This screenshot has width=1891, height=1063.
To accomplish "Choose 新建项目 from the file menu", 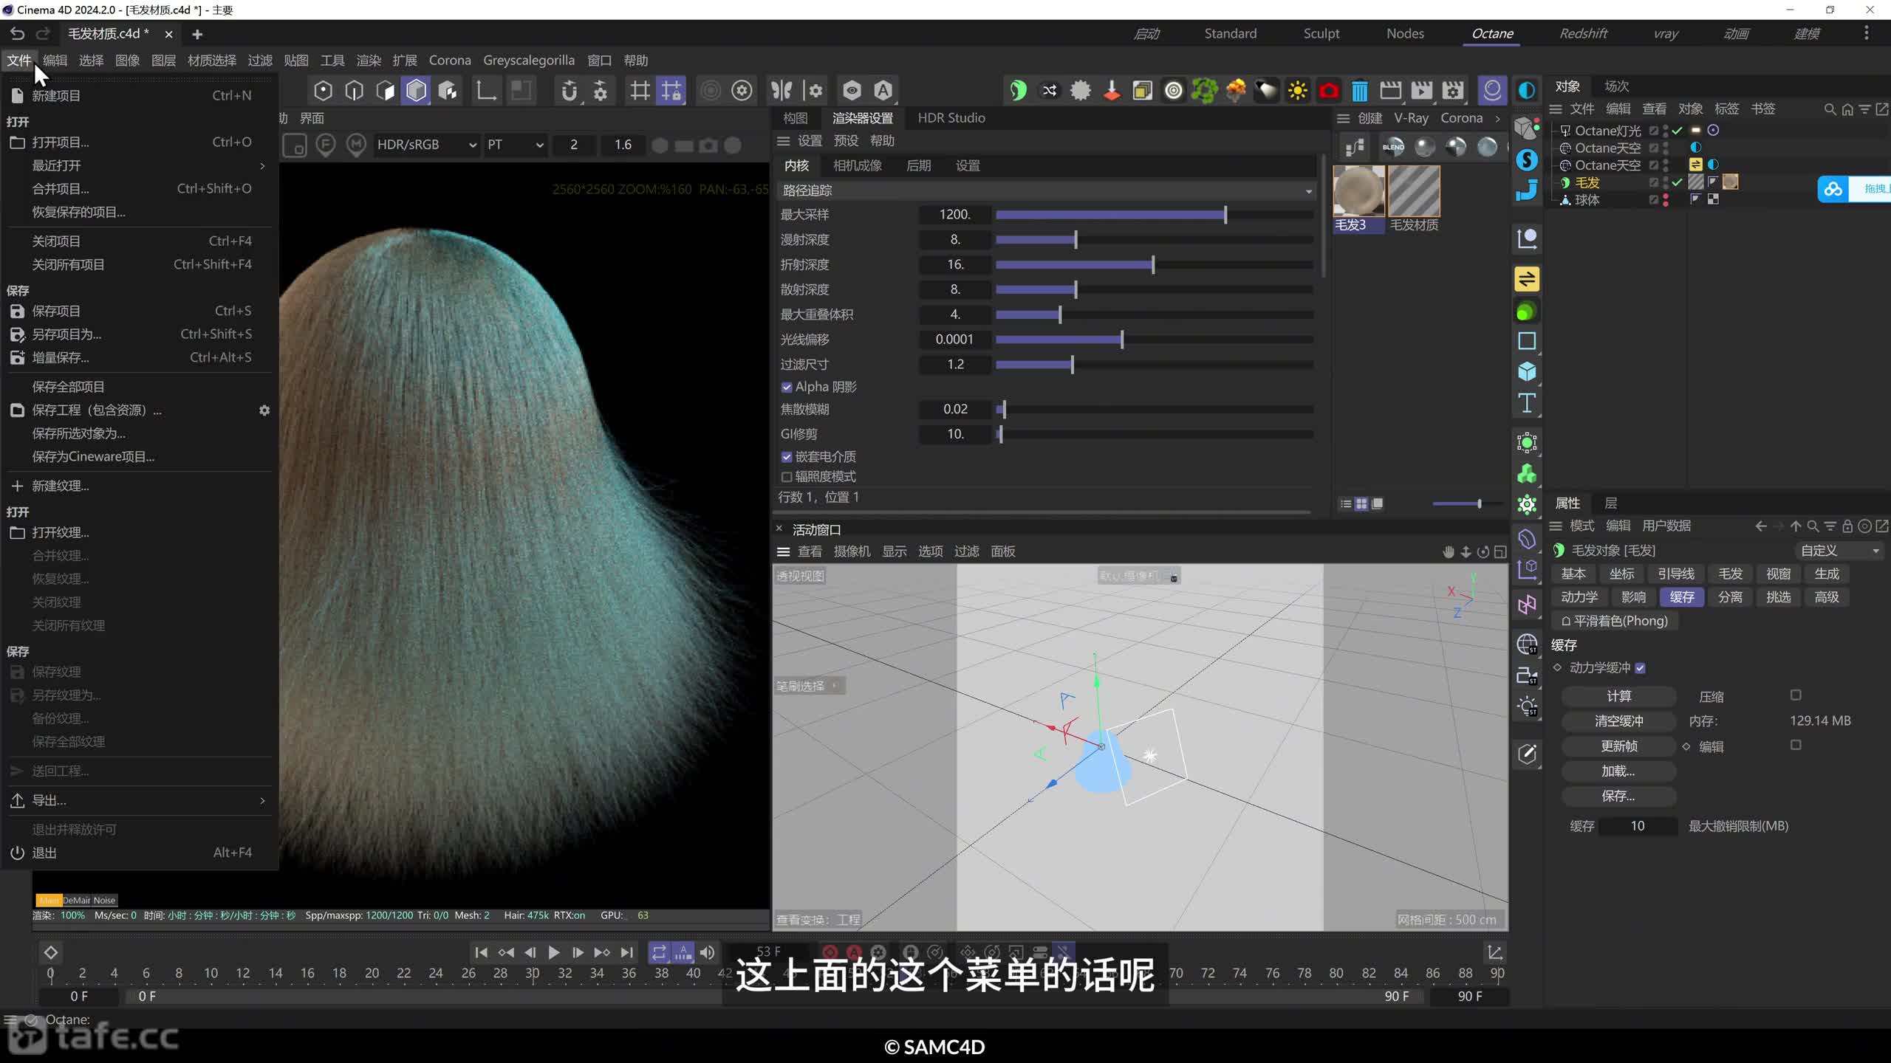I will tap(140, 96).
